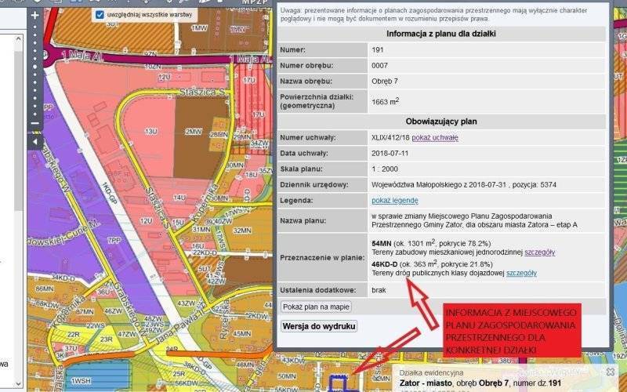Click the '7PP' purple zone on map
Viewport: 627px width, 392px height.
114,240
